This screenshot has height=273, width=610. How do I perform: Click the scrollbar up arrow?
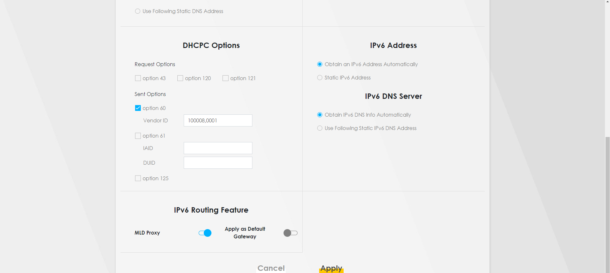pyautogui.click(x=607, y=2)
